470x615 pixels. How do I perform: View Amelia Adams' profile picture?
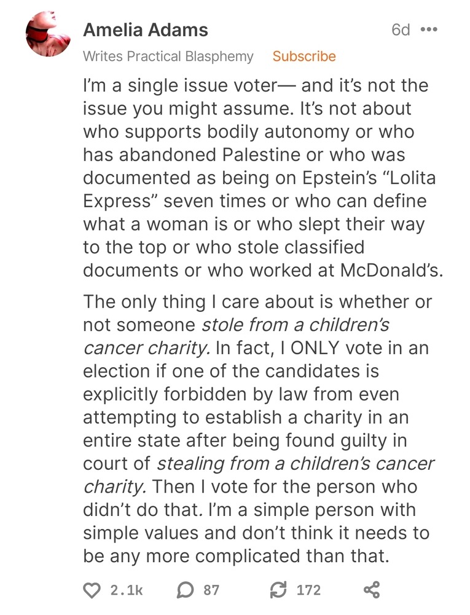(48, 34)
